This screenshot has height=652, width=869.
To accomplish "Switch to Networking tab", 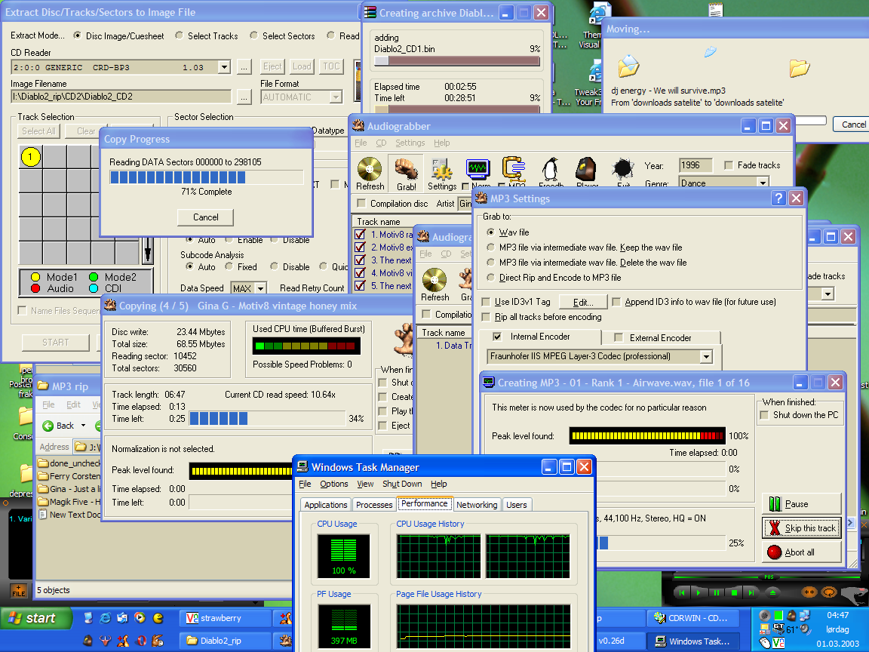I will [477, 505].
